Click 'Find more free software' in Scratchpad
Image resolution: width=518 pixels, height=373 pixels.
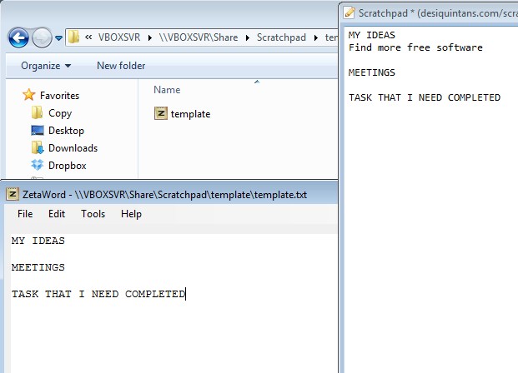pos(415,47)
